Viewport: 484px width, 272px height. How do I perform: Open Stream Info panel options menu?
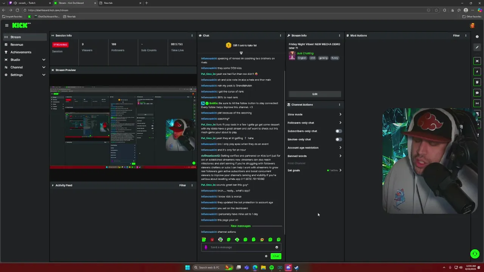[339, 36]
